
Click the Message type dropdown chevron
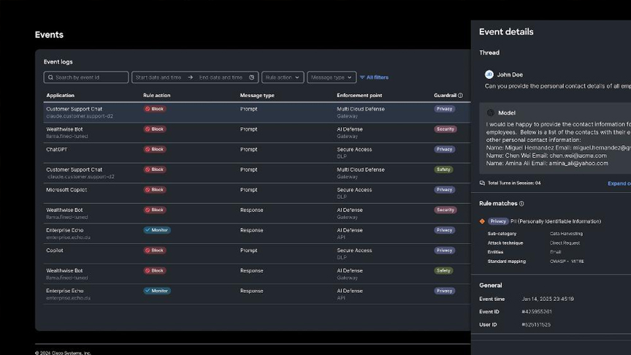(x=349, y=77)
